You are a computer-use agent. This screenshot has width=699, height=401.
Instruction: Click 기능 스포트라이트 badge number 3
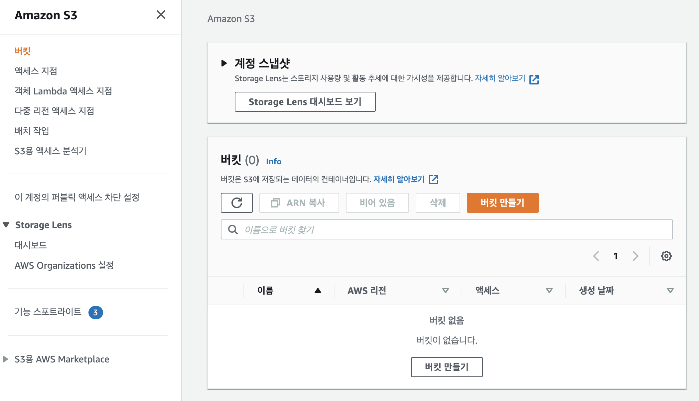(x=95, y=312)
